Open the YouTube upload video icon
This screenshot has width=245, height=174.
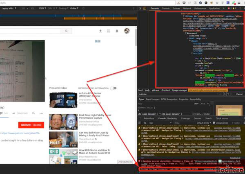(x=100, y=31)
